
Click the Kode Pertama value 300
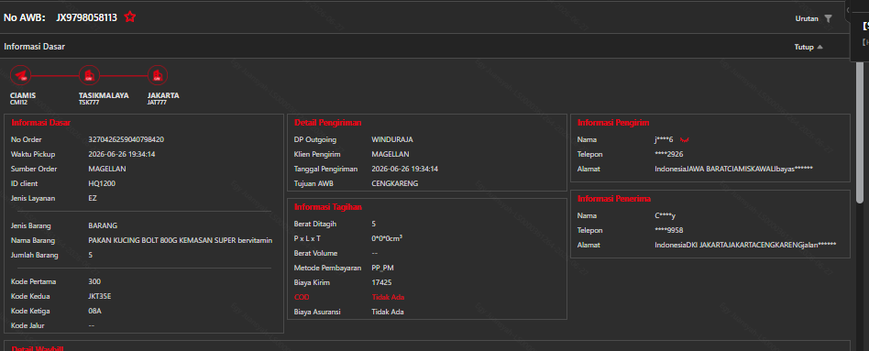94,281
